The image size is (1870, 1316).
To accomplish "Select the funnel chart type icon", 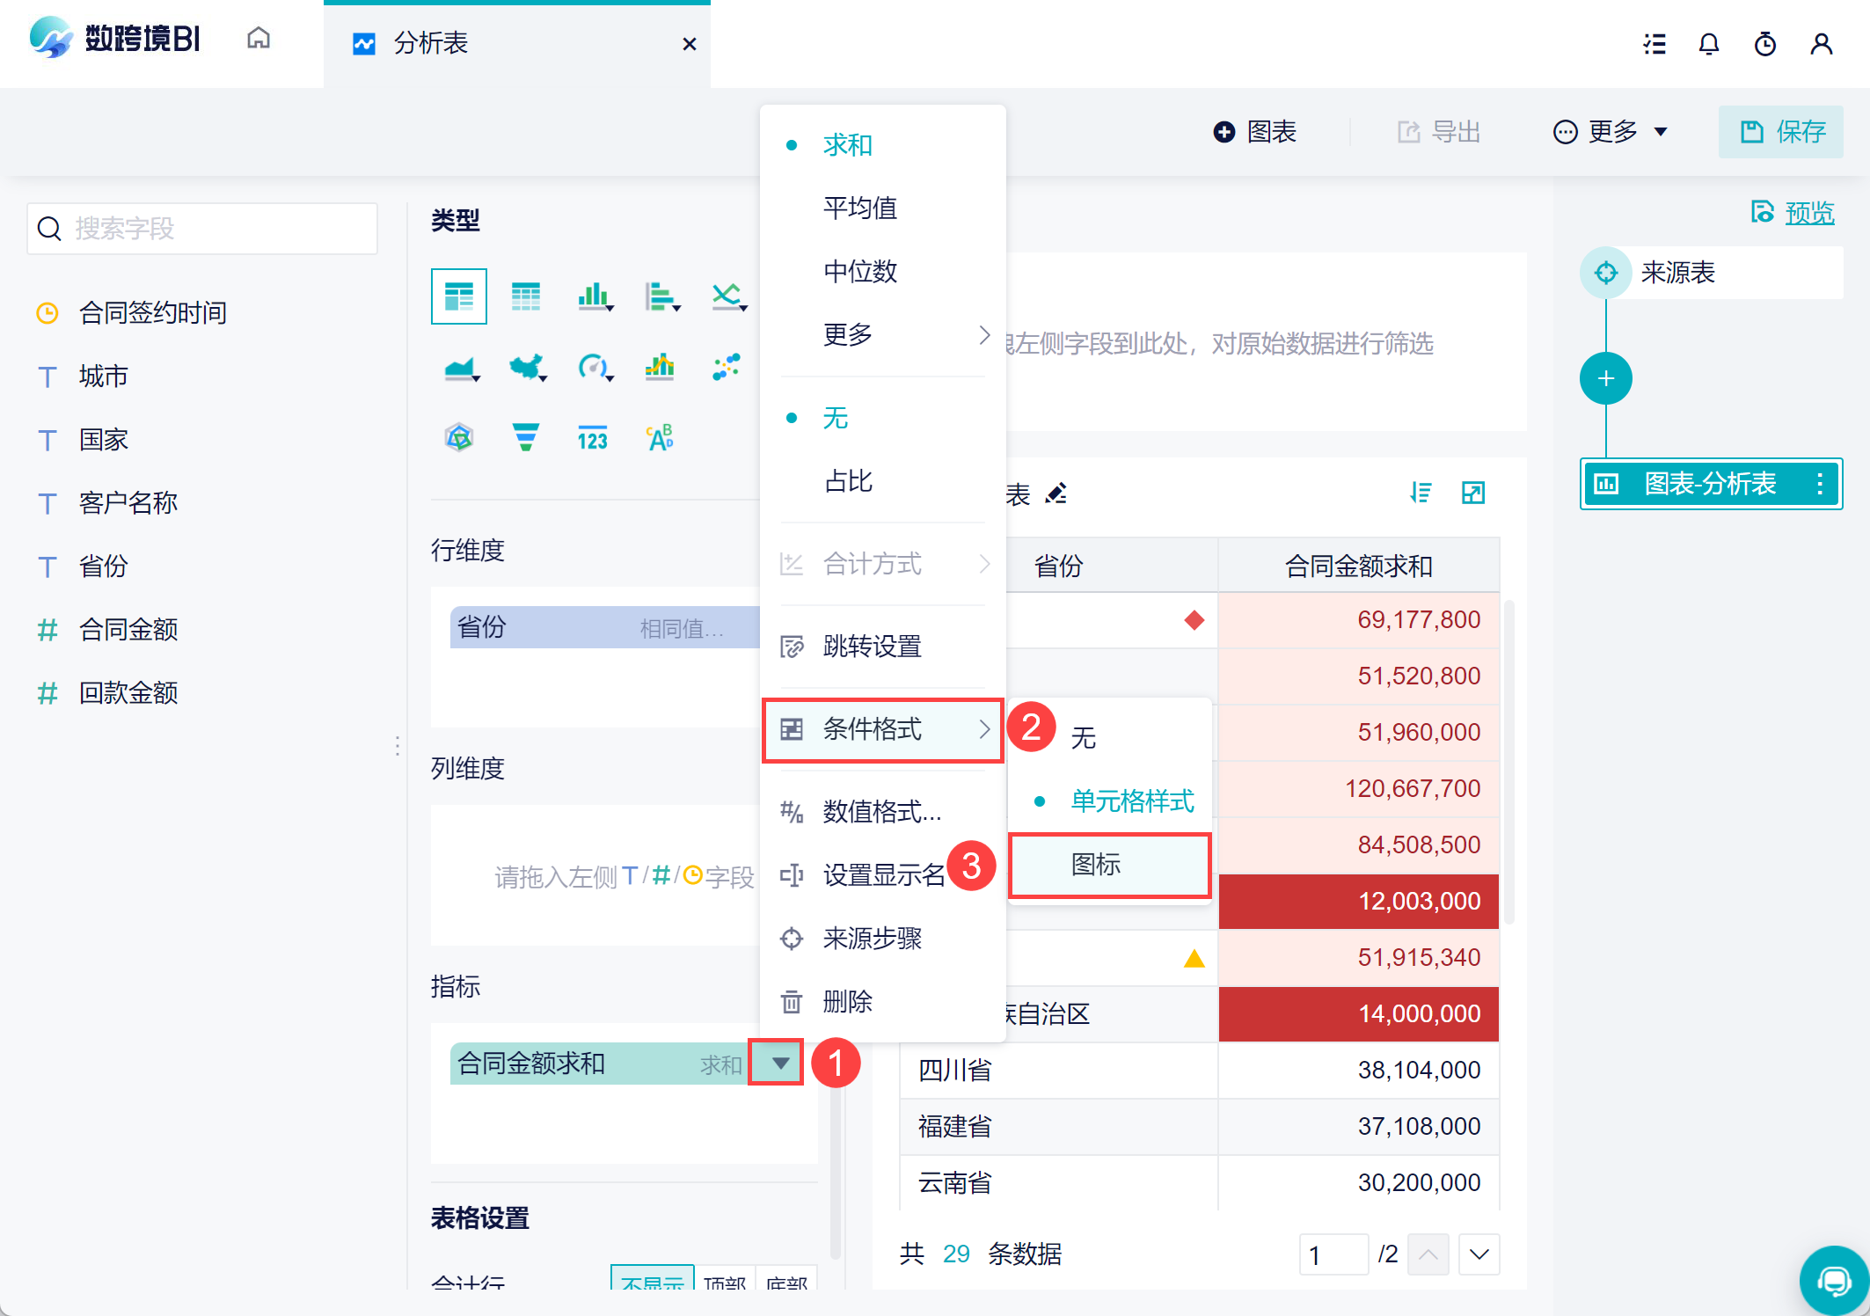I will point(525,437).
